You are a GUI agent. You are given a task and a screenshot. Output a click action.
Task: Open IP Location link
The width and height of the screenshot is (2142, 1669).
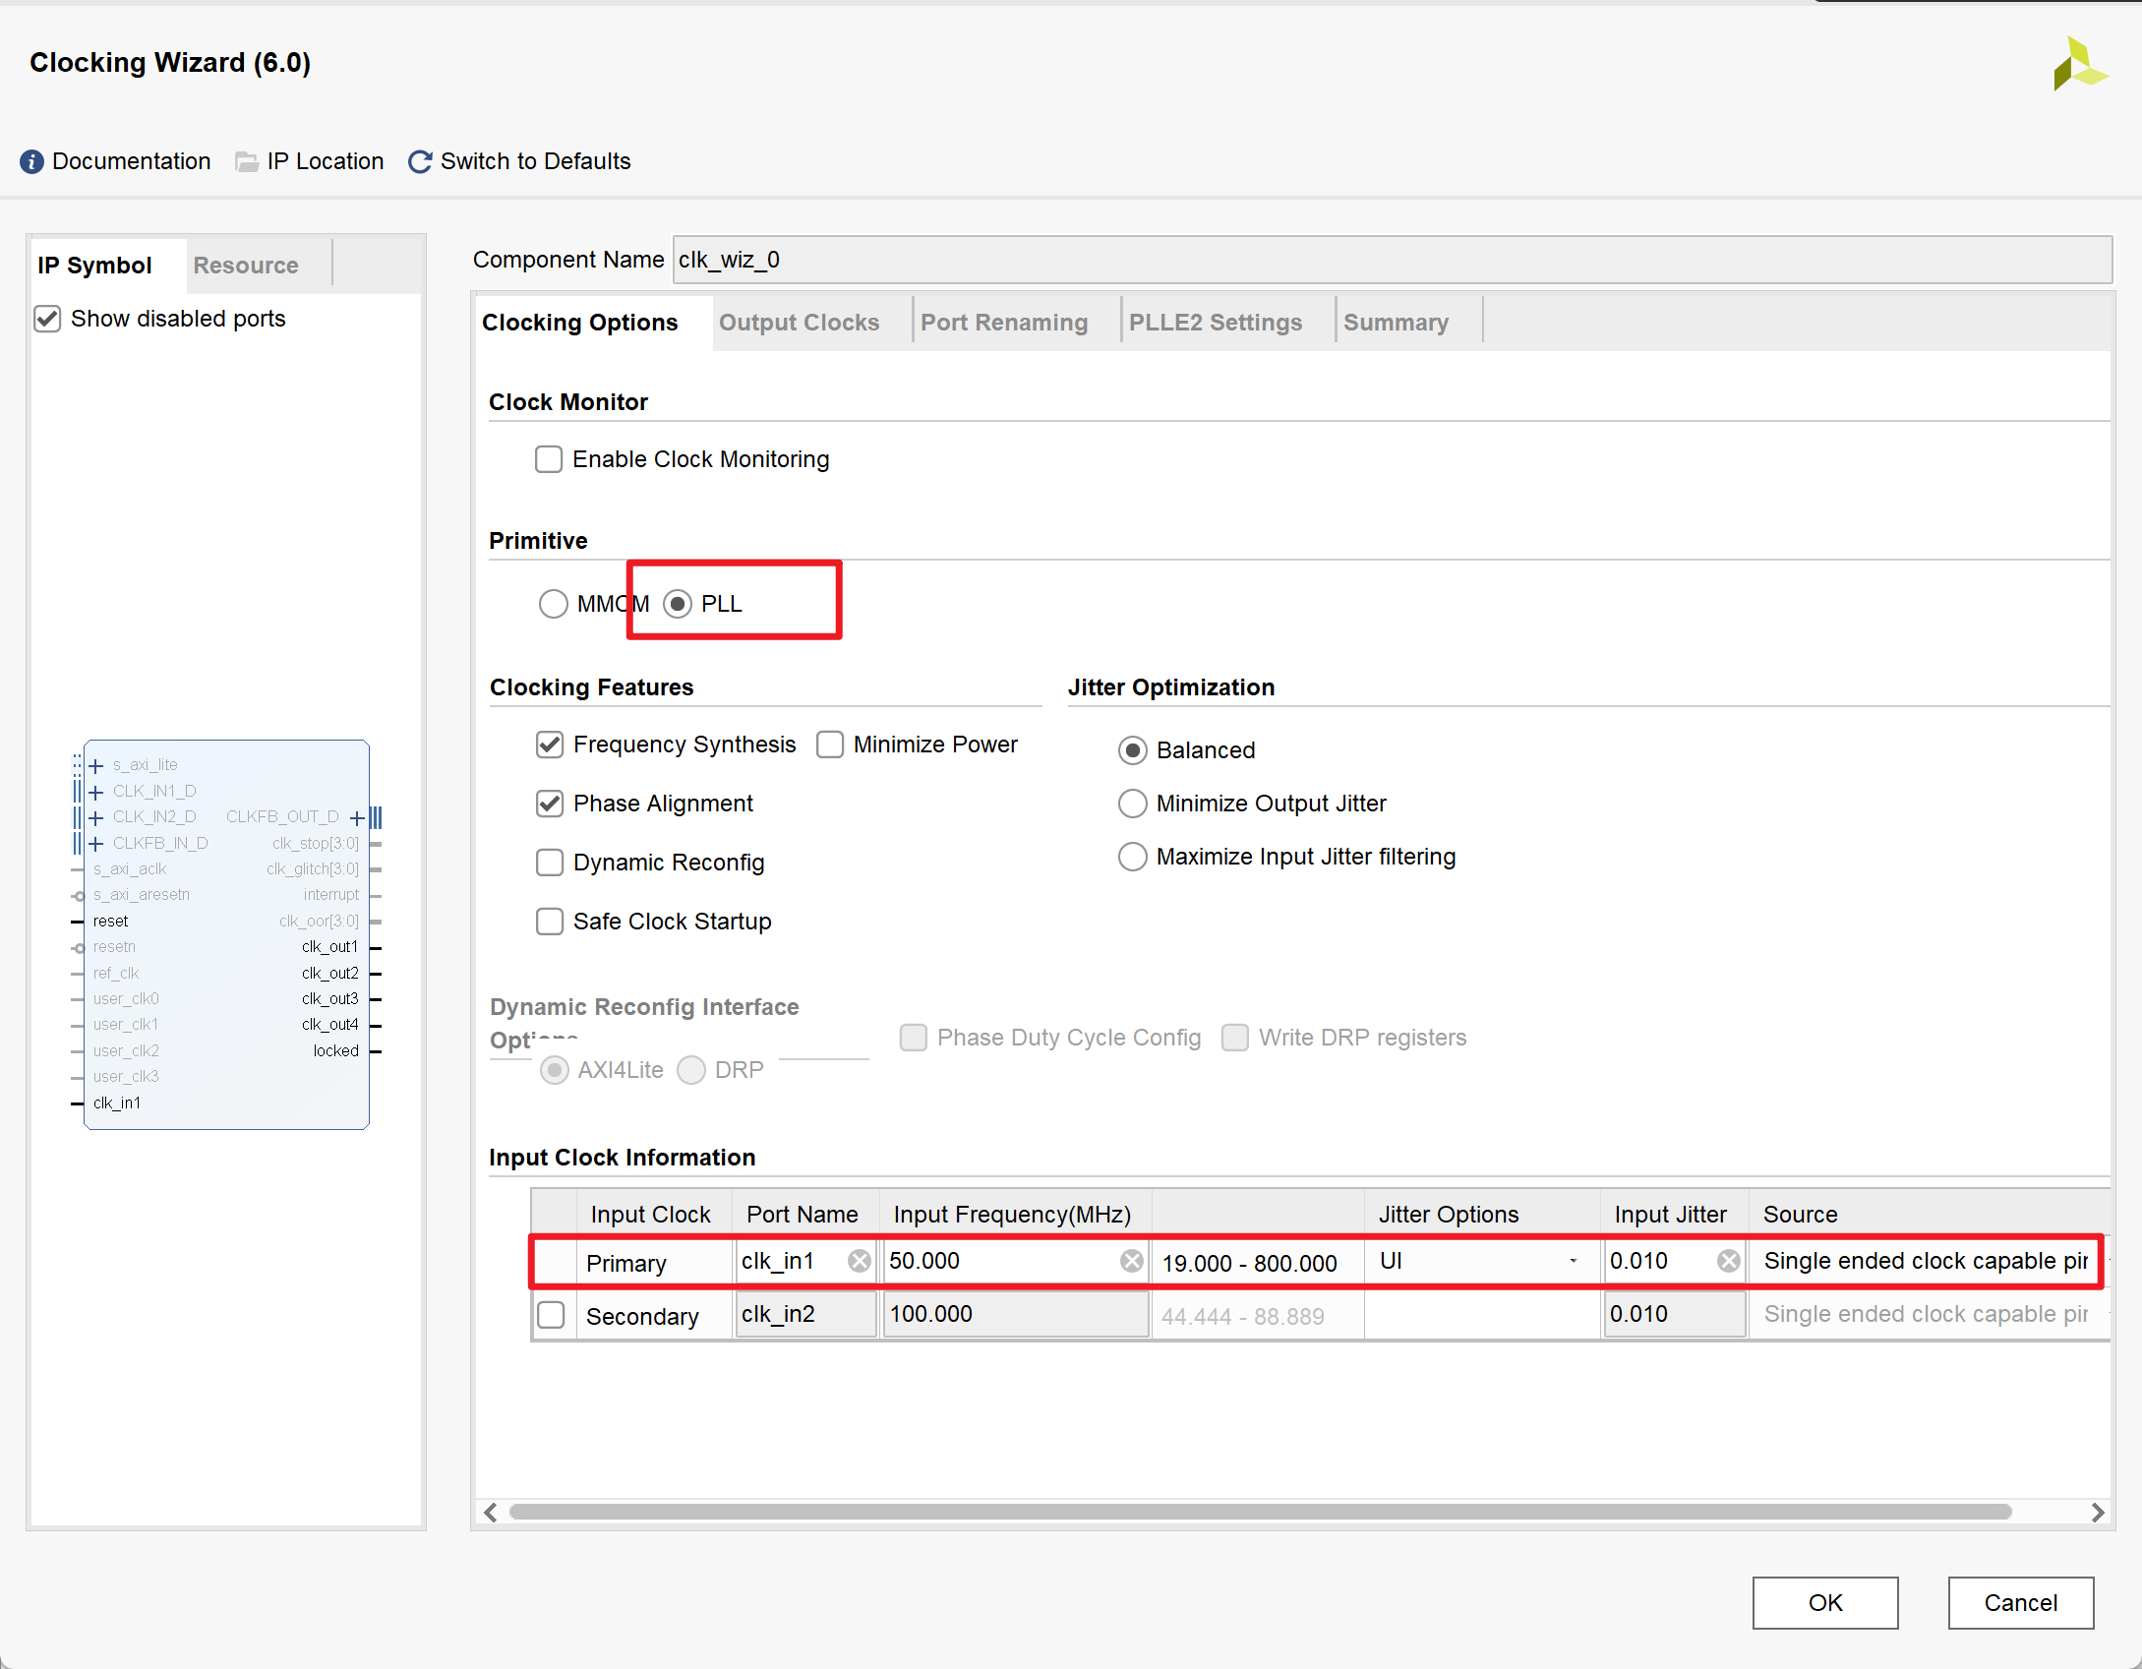[x=326, y=161]
